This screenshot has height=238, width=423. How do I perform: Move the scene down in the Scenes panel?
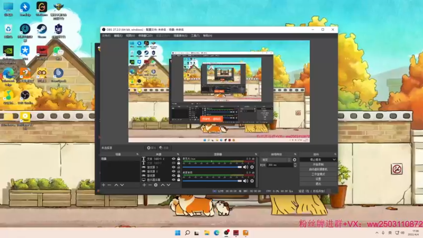tap(122, 185)
